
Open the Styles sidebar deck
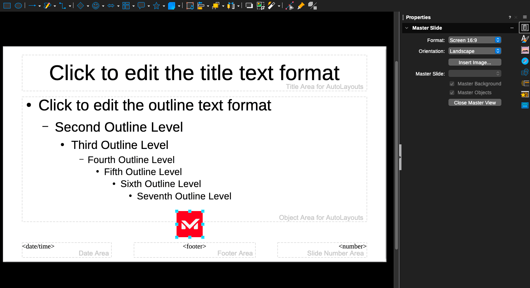[x=525, y=39]
